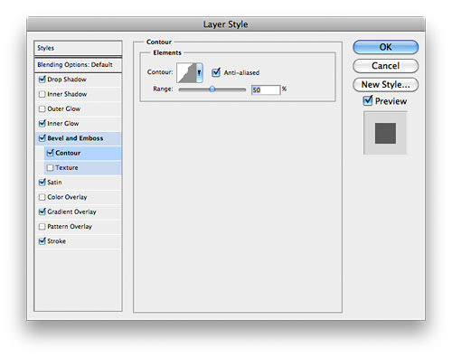This screenshot has width=452, height=357.
Task: Click the contour curve thumbnail
Action: coord(186,72)
